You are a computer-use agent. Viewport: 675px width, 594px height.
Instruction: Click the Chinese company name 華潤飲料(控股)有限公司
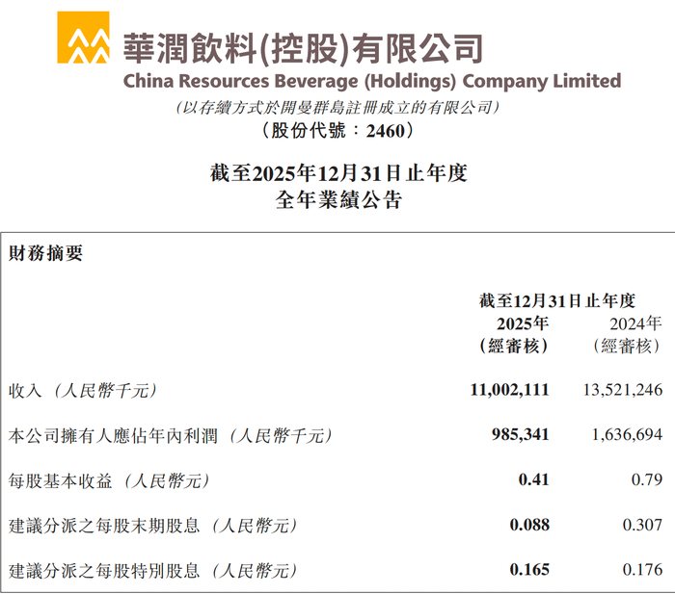click(303, 46)
